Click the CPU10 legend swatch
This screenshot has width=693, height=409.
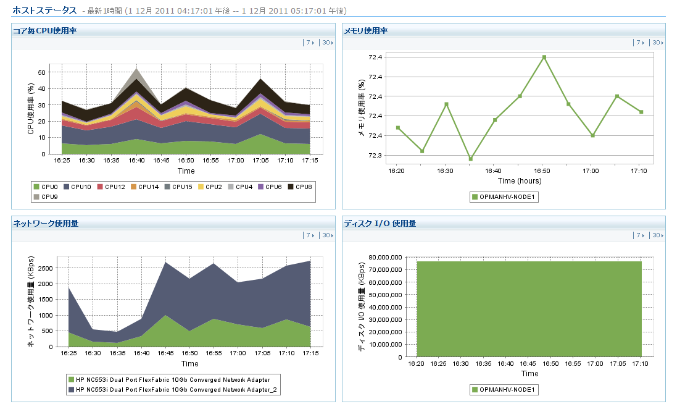(66, 187)
